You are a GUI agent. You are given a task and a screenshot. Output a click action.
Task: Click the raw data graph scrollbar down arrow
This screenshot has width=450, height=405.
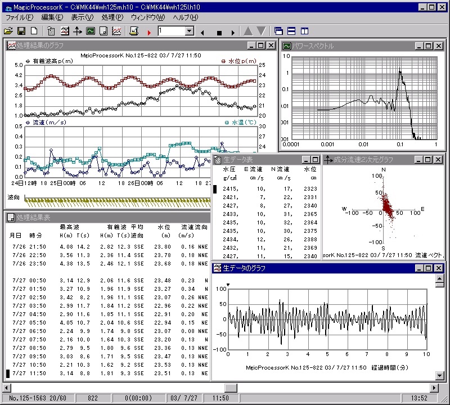440,375
